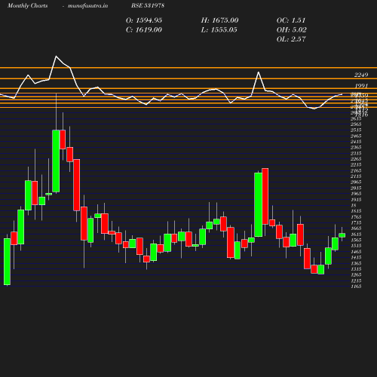The height and width of the screenshot is (377, 377).
Task: Click the 1165 price axis label
Action: click(x=356, y=287)
